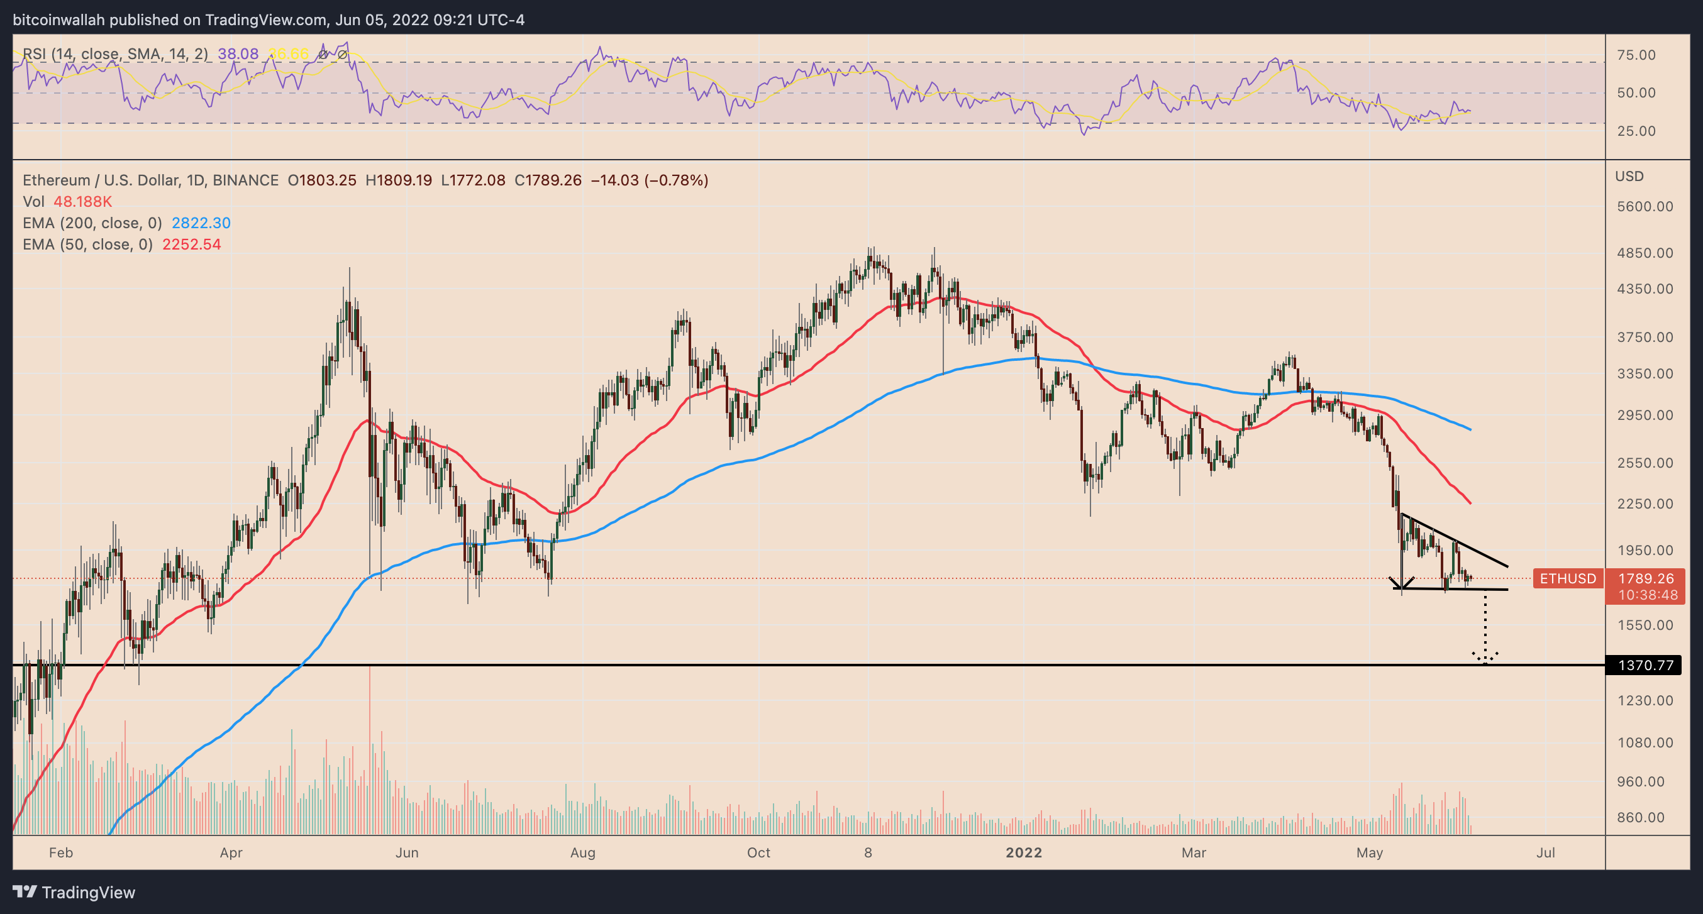
Task: Select the EMA 50 indicator legend
Action: 87,245
